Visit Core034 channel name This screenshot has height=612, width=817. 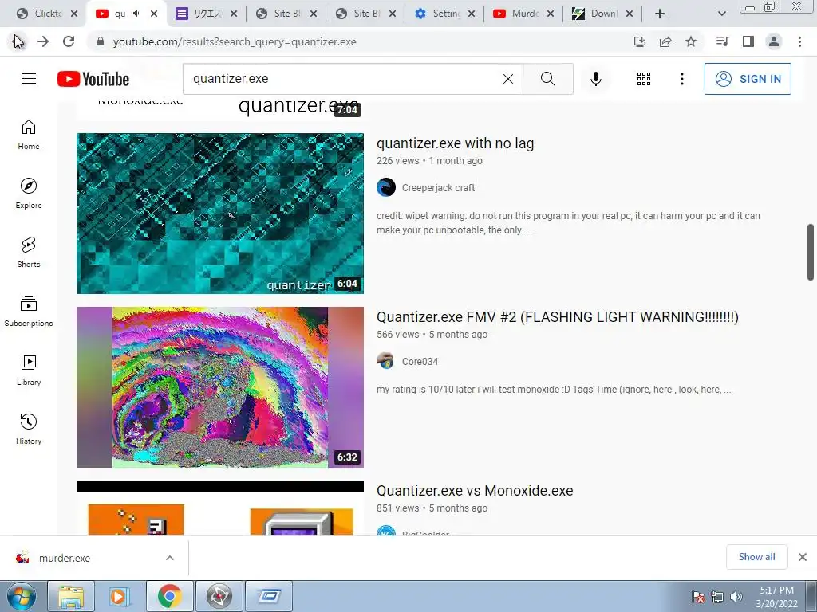coord(420,362)
